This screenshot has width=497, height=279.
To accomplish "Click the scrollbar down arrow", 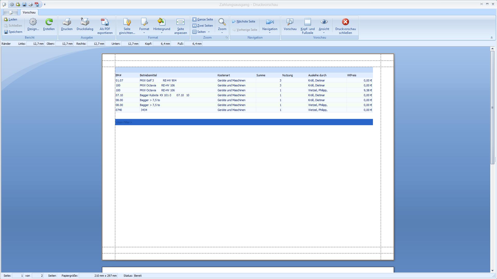I will pyautogui.click(x=492, y=270).
